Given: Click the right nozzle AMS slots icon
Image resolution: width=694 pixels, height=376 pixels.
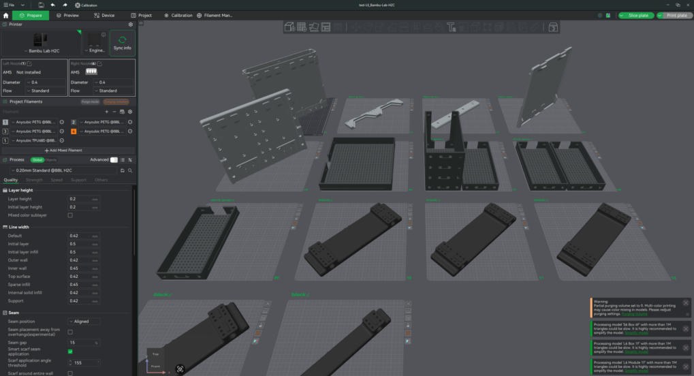Looking at the screenshot, I should point(91,72).
